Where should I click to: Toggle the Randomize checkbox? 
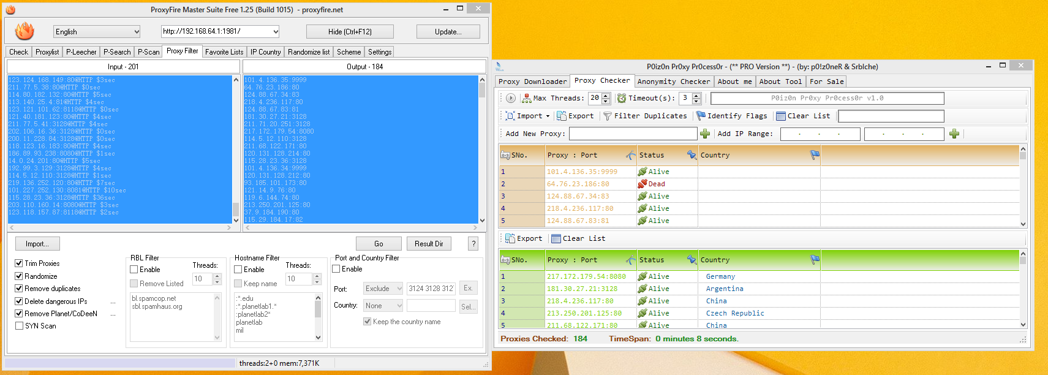[19, 276]
